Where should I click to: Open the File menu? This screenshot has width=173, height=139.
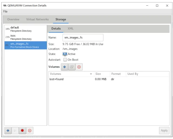(x=5, y=12)
